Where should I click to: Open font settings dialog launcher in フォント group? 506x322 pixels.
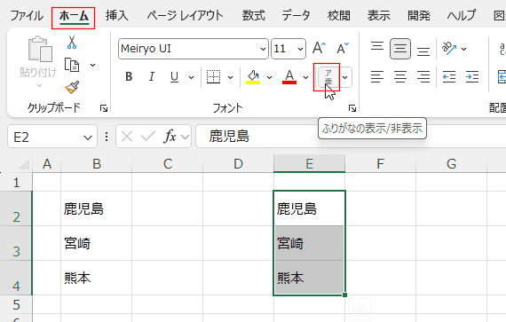point(352,108)
